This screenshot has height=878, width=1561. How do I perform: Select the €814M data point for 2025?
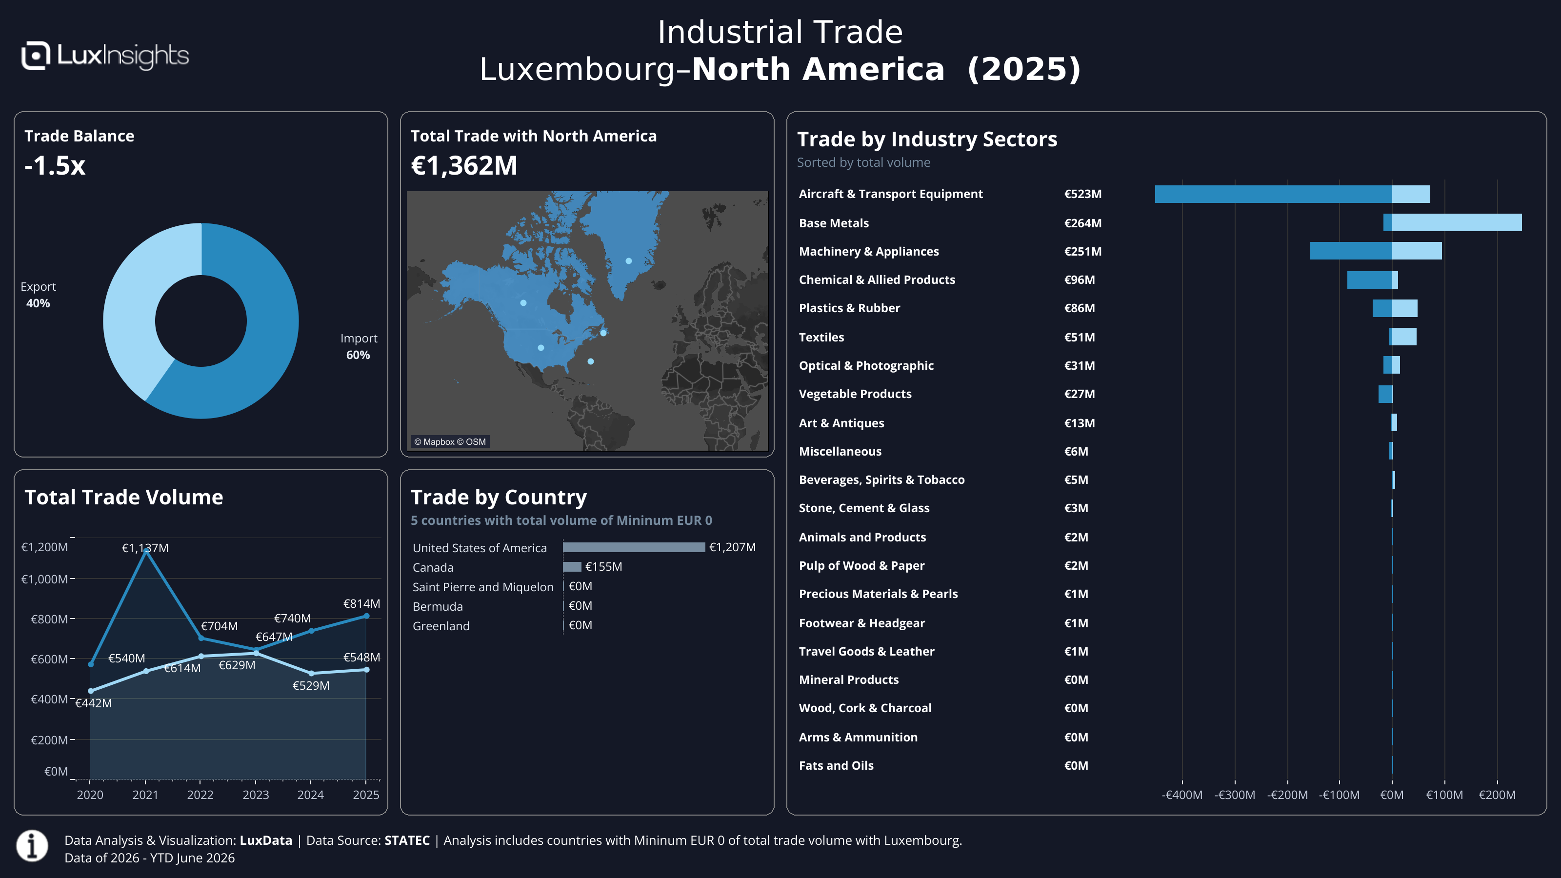tap(367, 616)
